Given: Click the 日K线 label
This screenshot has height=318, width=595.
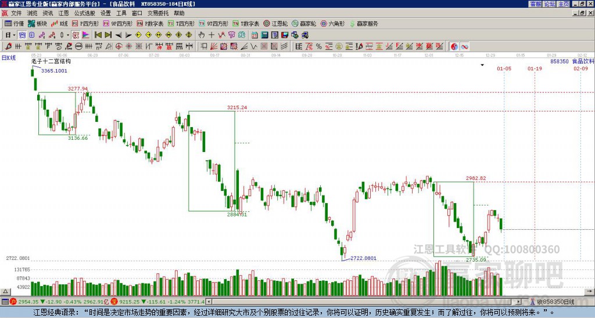Looking at the screenshot, I should tap(8, 57).
